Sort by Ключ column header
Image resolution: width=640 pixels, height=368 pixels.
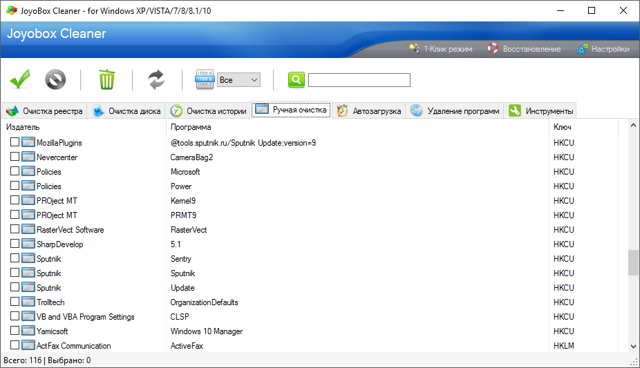[x=562, y=127]
